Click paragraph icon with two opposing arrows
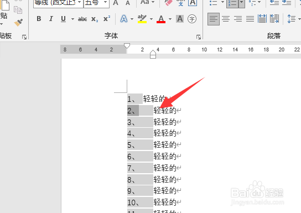 coord(274,19)
